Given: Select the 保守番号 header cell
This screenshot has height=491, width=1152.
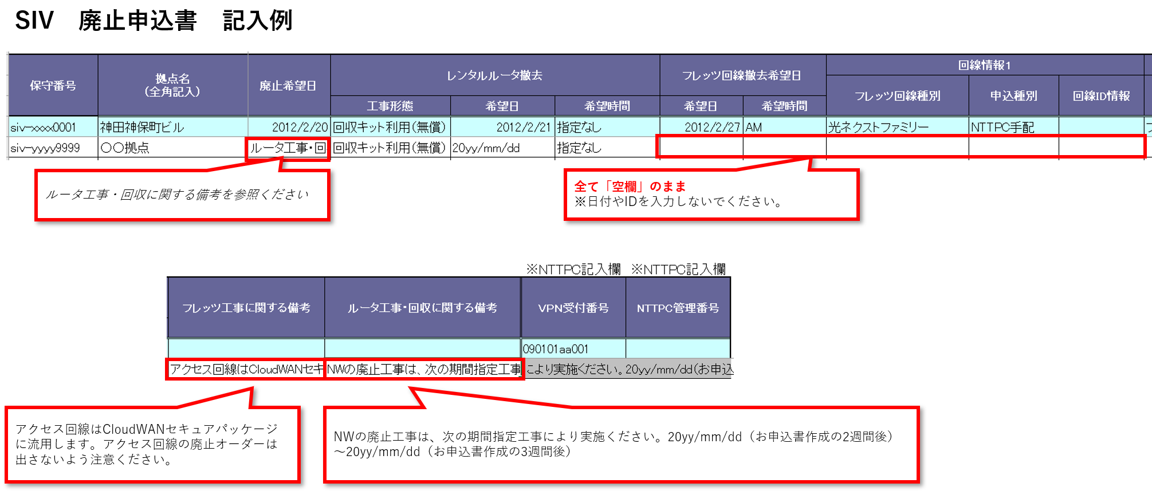Looking at the screenshot, I should (53, 85).
